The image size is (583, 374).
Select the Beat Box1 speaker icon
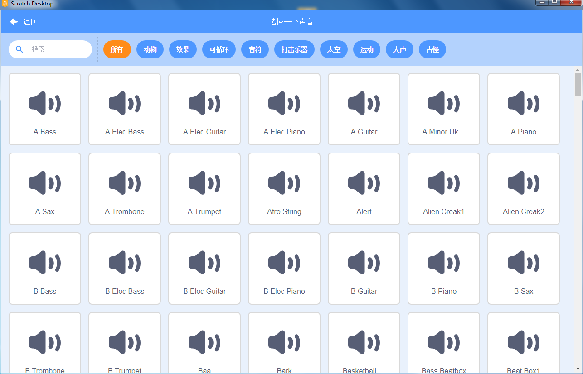523,342
